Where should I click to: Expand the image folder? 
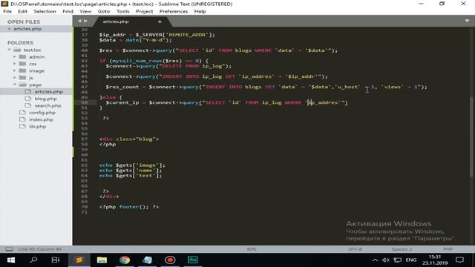15,70
